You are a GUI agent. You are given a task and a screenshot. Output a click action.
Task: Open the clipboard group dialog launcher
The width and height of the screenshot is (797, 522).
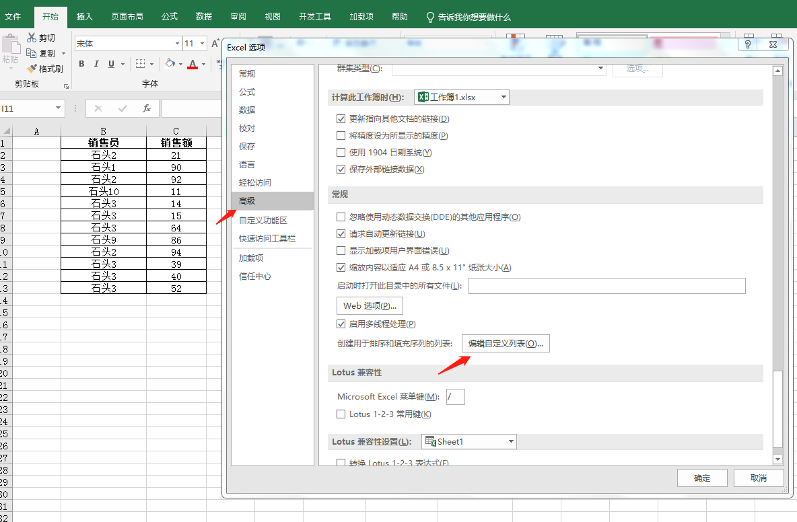click(x=66, y=86)
